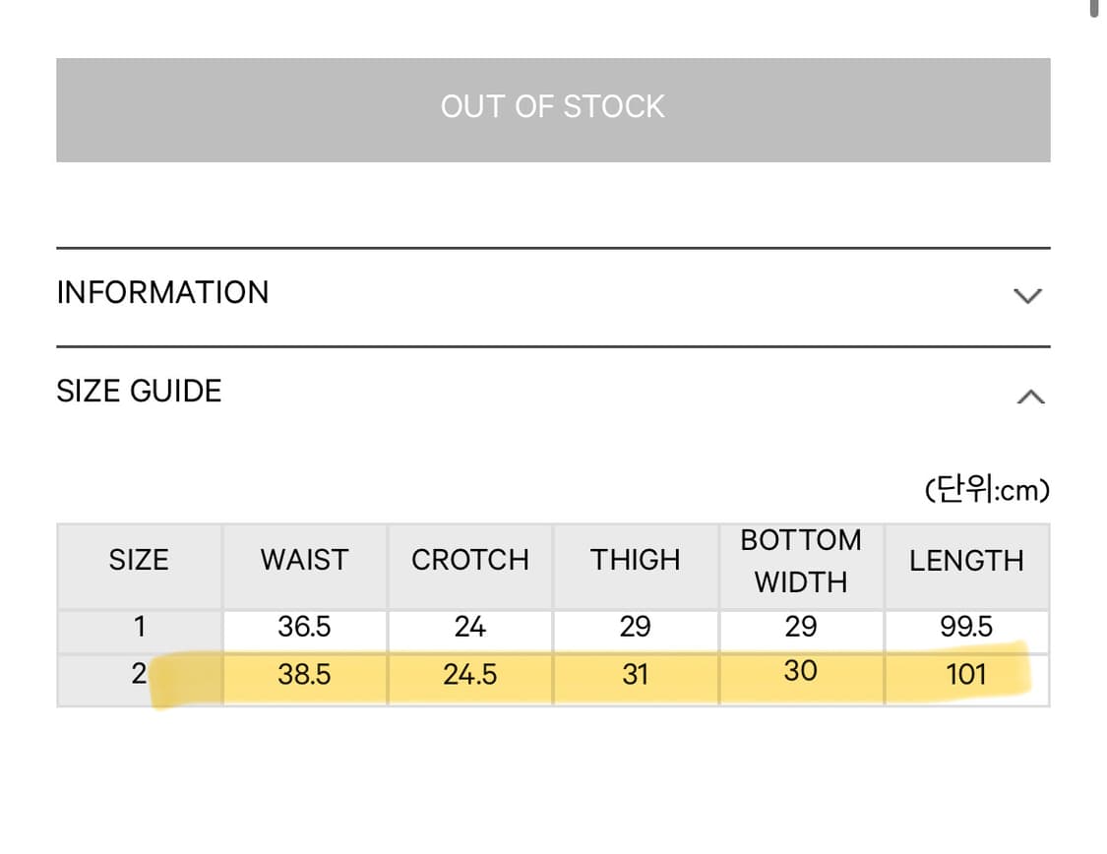Click the highlighted waist value 38.5

(304, 675)
